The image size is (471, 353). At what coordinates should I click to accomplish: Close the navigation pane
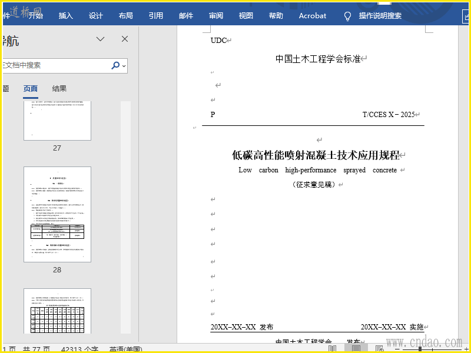[125, 39]
